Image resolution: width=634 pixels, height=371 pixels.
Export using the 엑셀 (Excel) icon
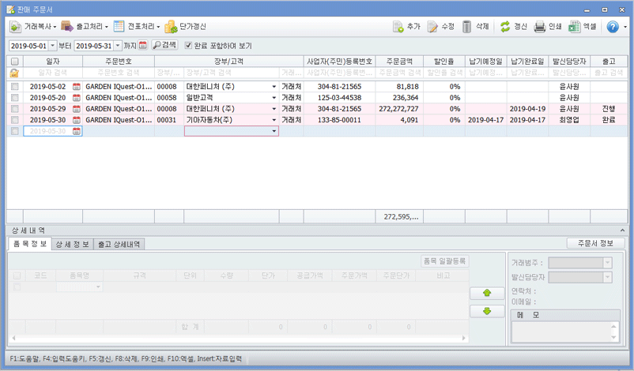click(x=575, y=26)
